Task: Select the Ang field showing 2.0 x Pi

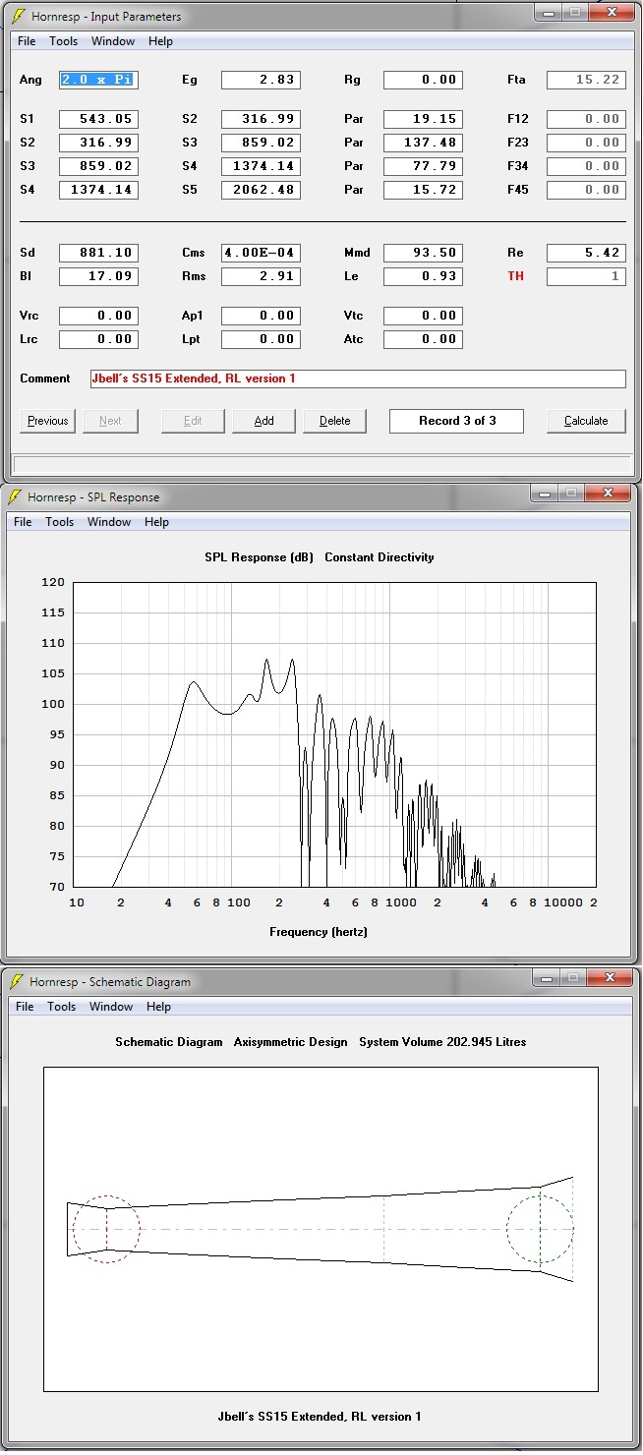Action: tap(98, 80)
